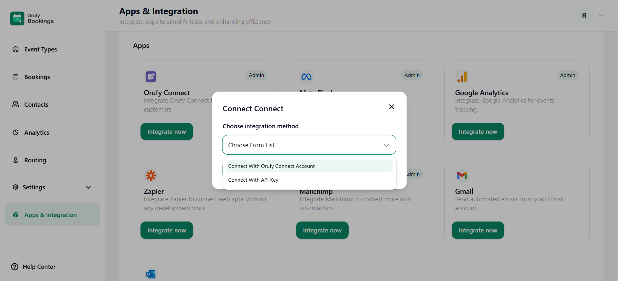Click the Outlook app icon
This screenshot has width=618, height=281.
[x=150, y=274]
